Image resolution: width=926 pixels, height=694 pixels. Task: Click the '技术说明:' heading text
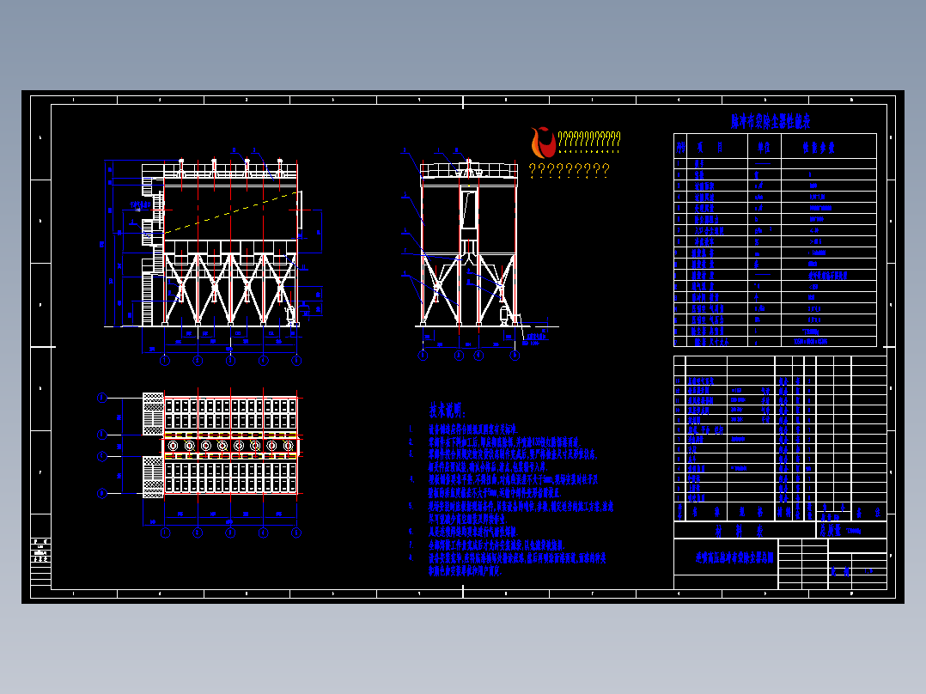pyautogui.click(x=447, y=411)
